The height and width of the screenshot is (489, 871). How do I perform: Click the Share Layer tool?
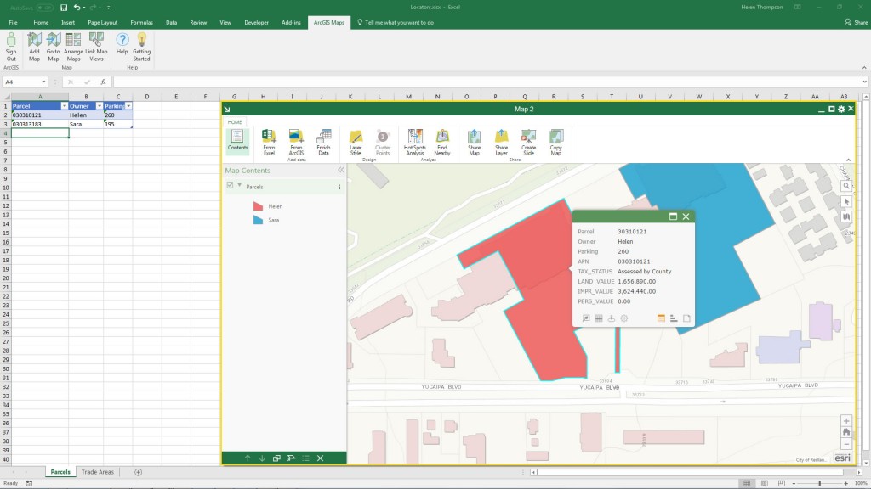(x=501, y=143)
